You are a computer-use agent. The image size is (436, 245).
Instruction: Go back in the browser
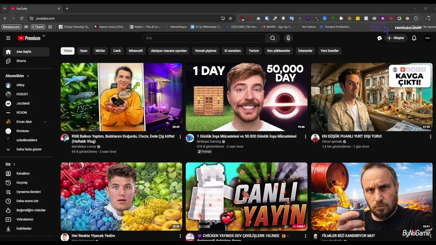(5, 18)
